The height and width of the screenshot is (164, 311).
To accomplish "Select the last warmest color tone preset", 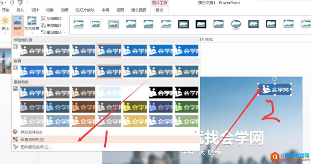I will tap(186, 71).
